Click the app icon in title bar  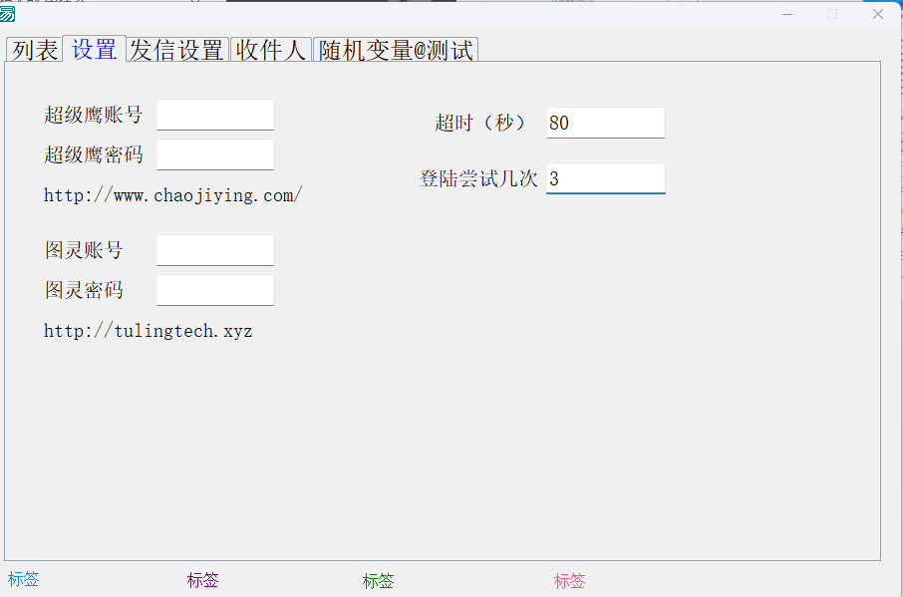tap(7, 13)
